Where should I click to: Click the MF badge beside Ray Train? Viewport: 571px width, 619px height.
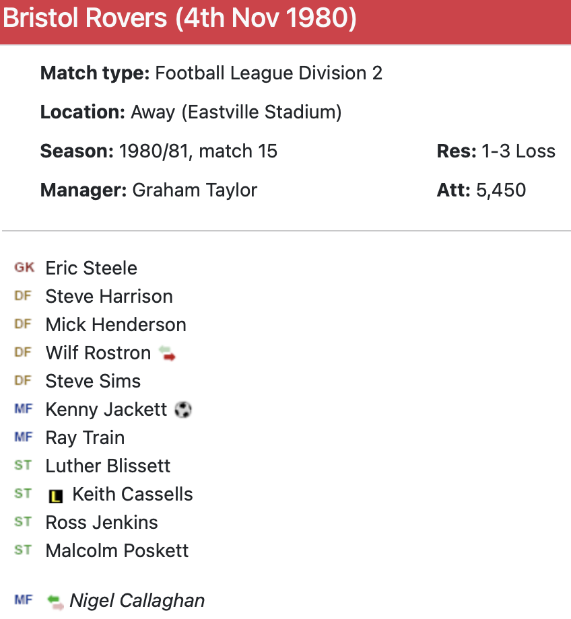23,437
